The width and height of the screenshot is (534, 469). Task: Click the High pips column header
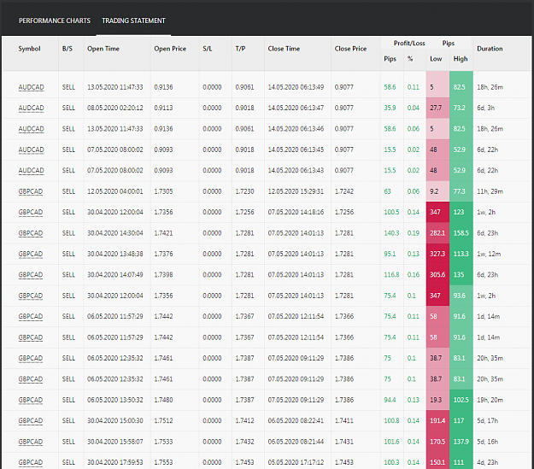point(461,59)
